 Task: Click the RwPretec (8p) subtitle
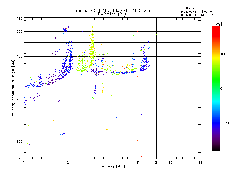[112, 14]
